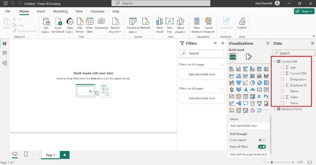Open more options for page filters
Image resolution: width=316 pixels, height=165 pixels.
222,65
